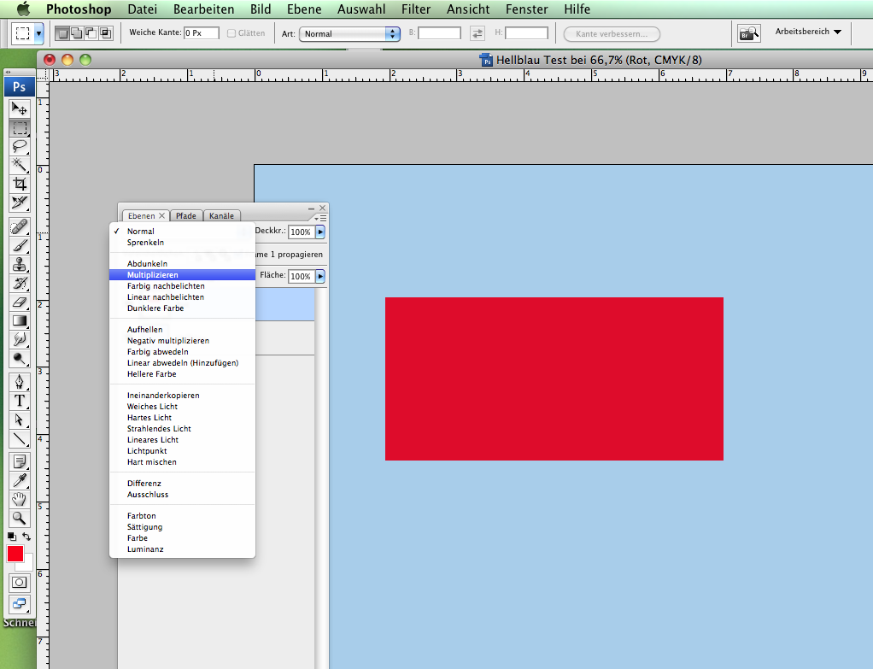
Task: Pick the Eyedropper tool
Action: coord(19,481)
